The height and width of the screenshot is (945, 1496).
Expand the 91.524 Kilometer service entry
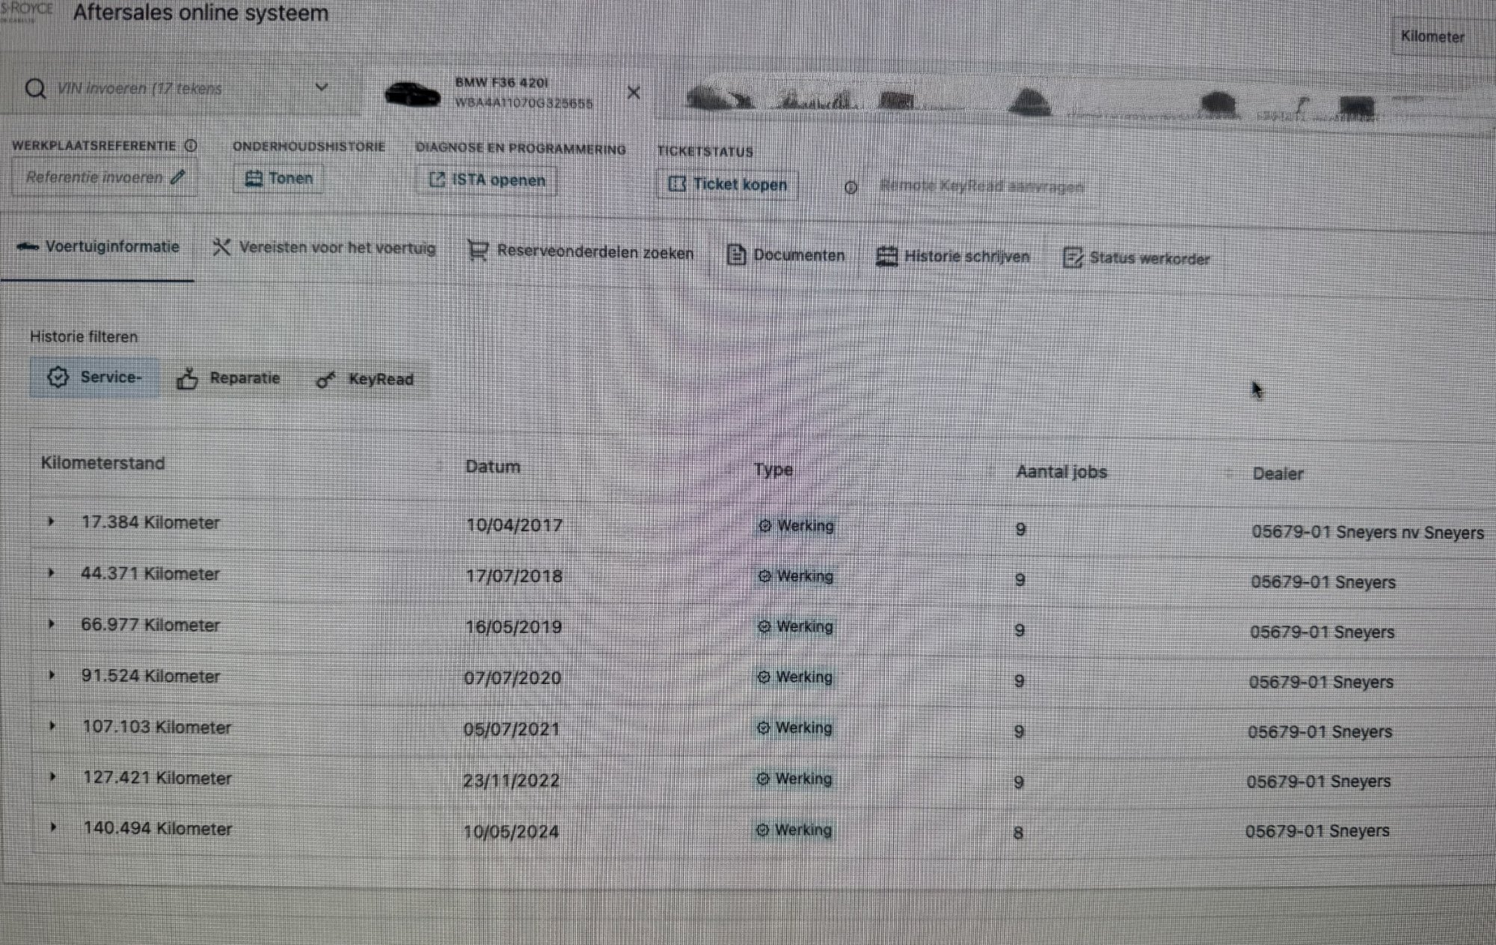52,675
